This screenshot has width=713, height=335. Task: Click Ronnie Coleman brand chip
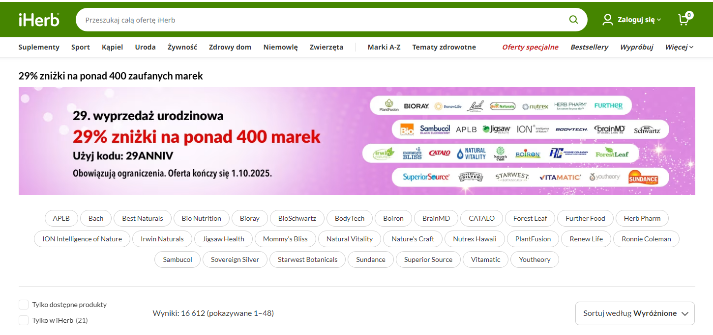coord(646,239)
